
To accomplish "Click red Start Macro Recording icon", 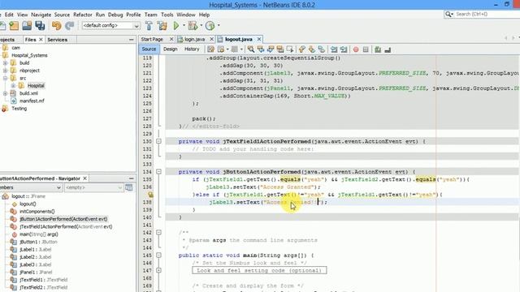I will [356, 49].
